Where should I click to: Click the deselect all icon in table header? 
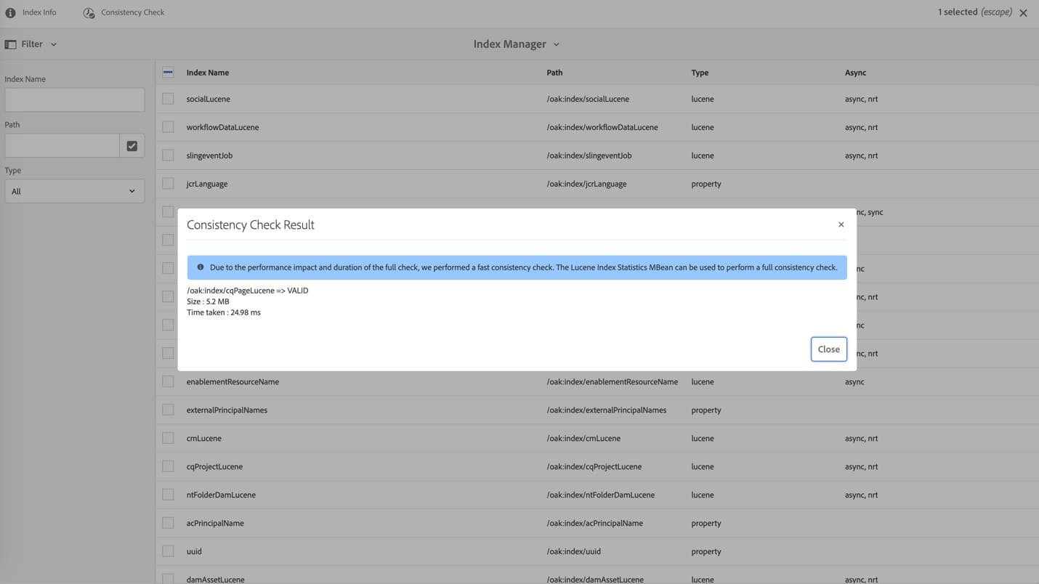coord(168,72)
